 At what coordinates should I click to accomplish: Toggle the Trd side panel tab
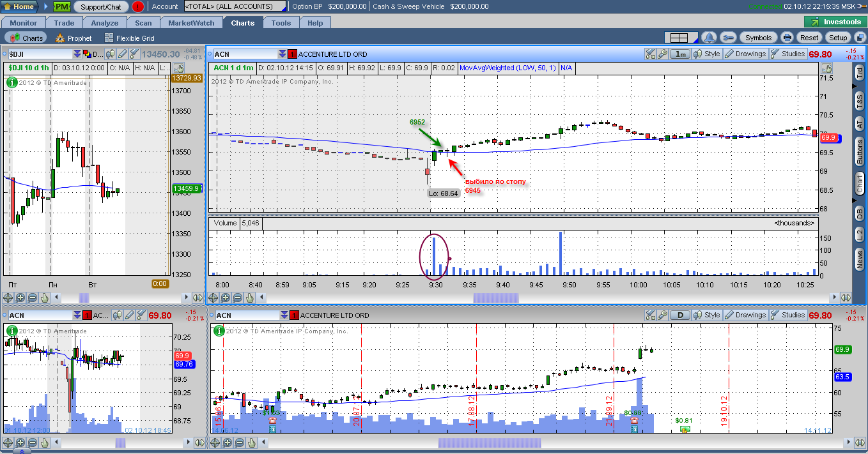[x=860, y=73]
